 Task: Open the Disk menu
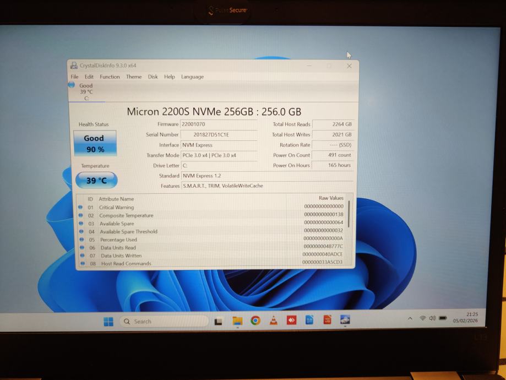click(153, 77)
